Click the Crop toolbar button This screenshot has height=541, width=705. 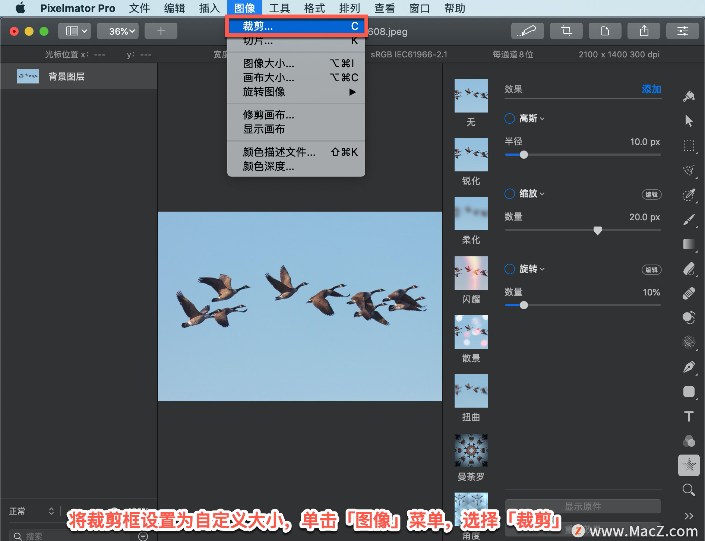pyautogui.click(x=566, y=31)
